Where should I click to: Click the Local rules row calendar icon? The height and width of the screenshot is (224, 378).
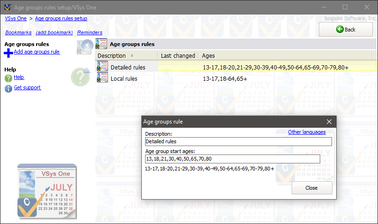[x=102, y=78]
